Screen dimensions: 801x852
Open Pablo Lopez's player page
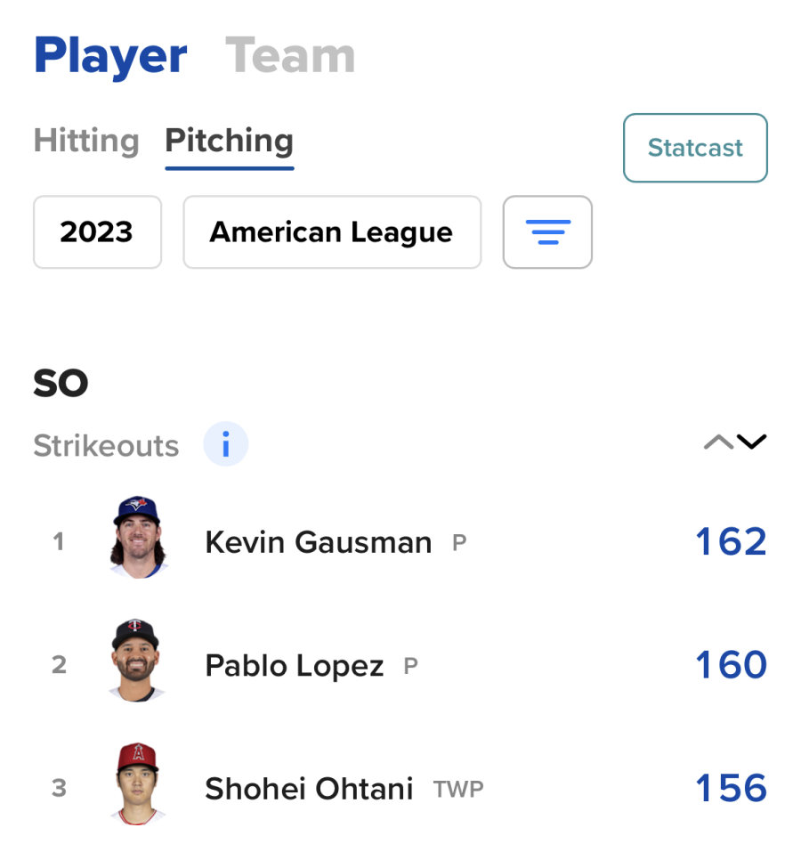294,665
